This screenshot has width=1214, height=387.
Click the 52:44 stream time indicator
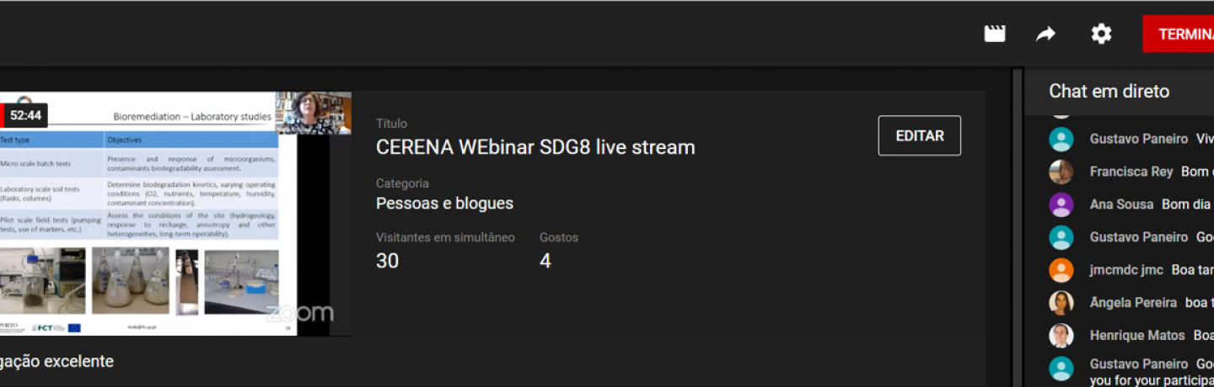25,115
